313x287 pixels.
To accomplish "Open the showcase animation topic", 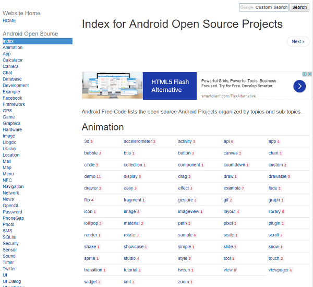I will (134, 247).
